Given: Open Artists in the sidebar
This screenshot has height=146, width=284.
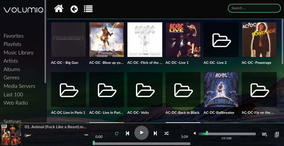Looking at the screenshot, I should pos(11,61).
